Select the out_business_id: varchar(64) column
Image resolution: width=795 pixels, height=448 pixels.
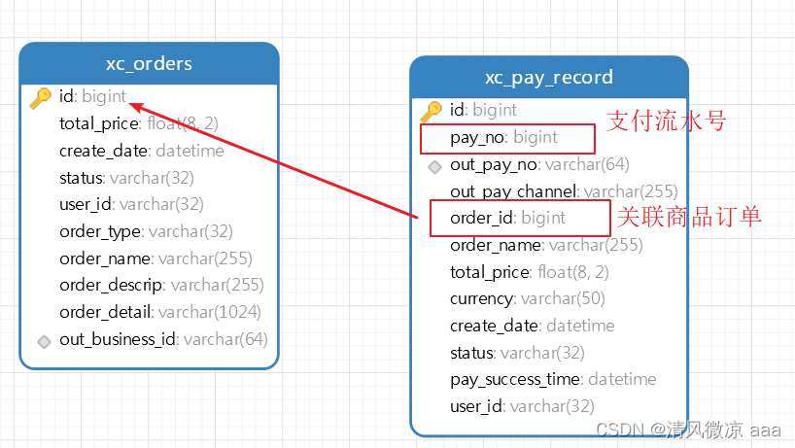coord(164,339)
